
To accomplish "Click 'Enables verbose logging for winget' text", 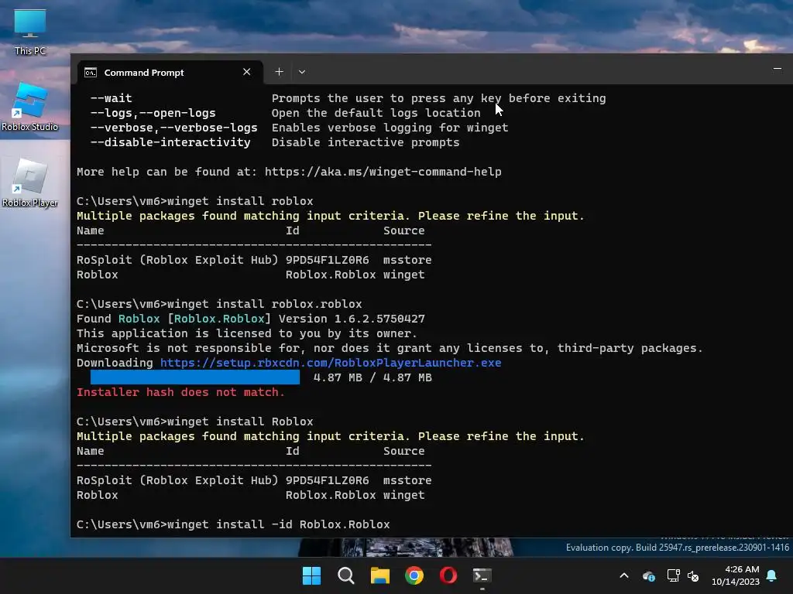I will [x=390, y=128].
